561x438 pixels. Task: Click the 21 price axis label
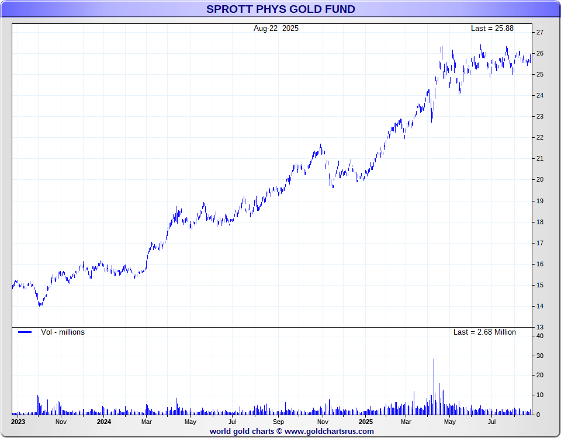540,159
